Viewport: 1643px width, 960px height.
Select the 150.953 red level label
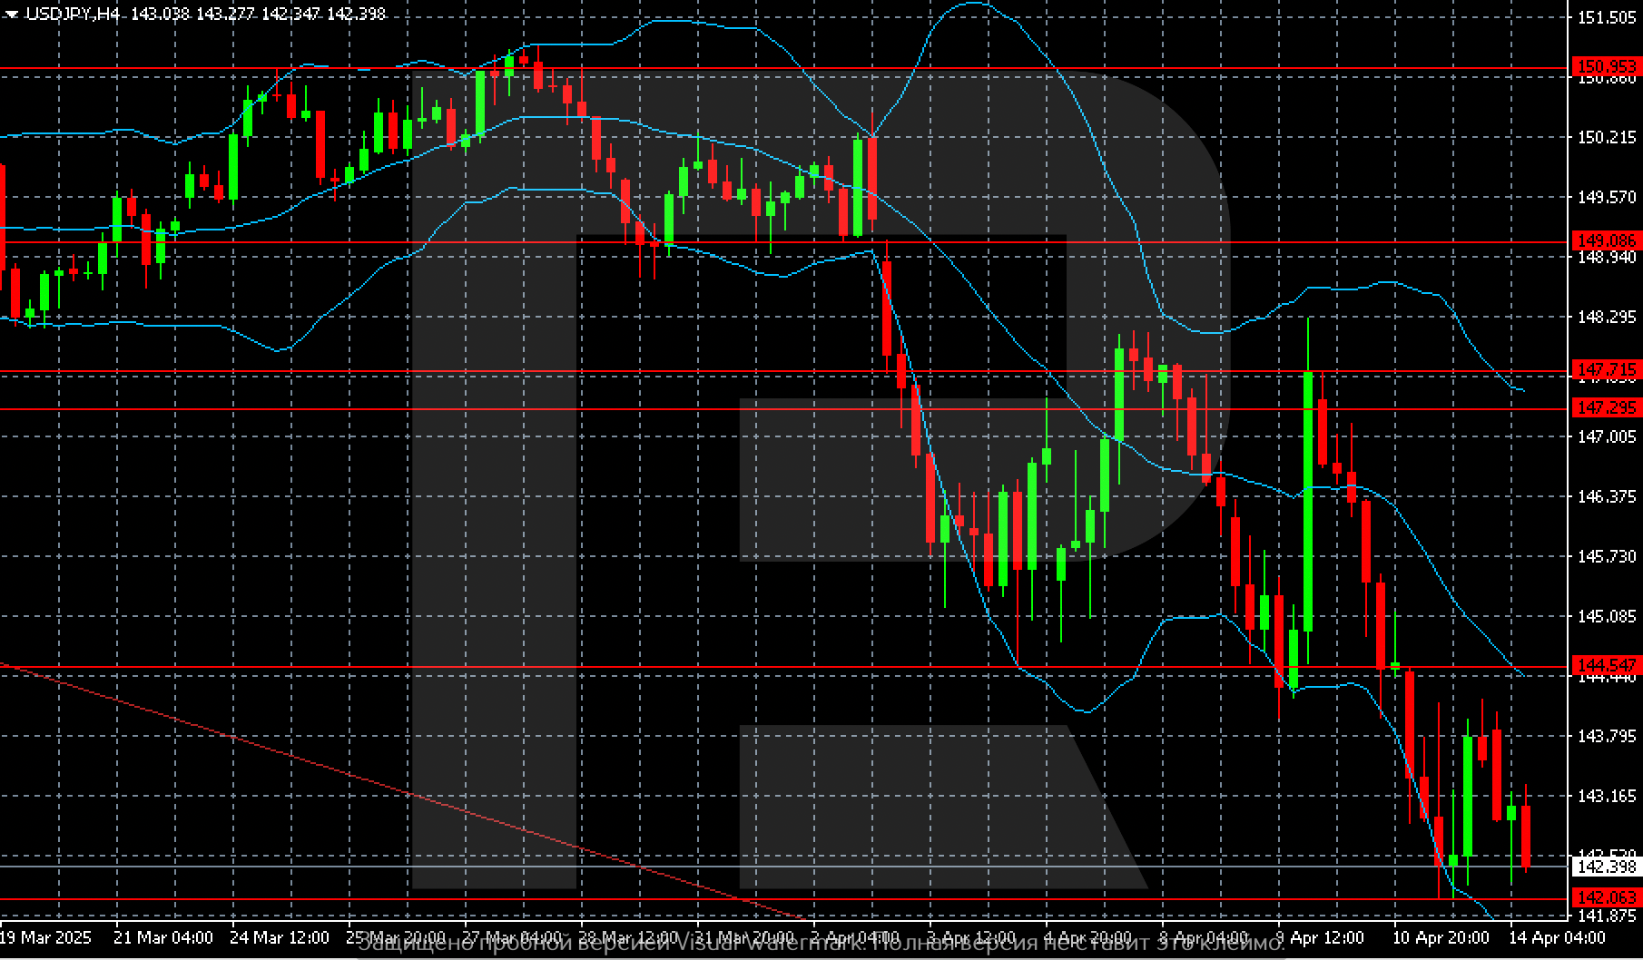pyautogui.click(x=1607, y=66)
